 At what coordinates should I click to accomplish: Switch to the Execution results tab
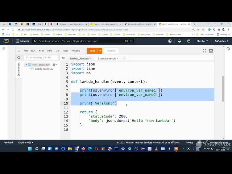[107, 58]
